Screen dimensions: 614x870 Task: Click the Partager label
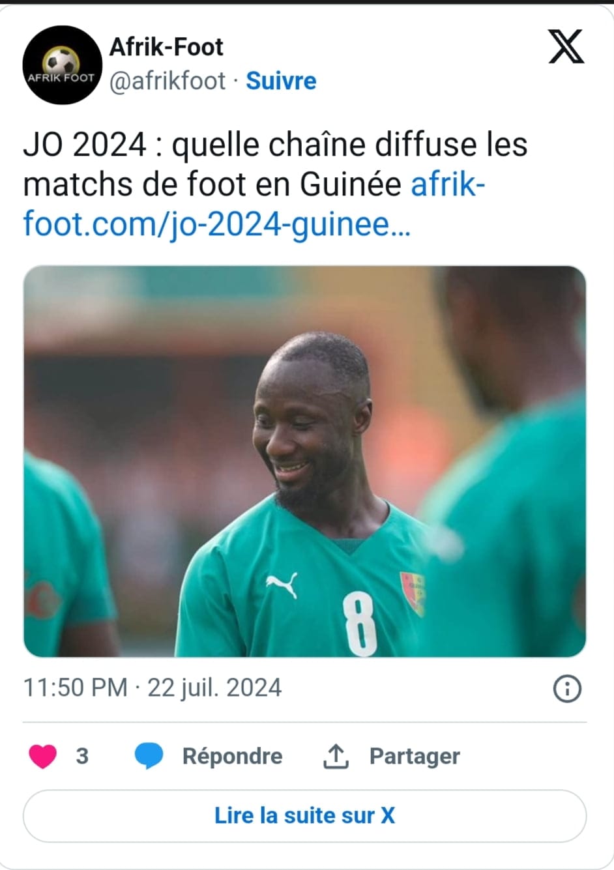click(x=415, y=756)
